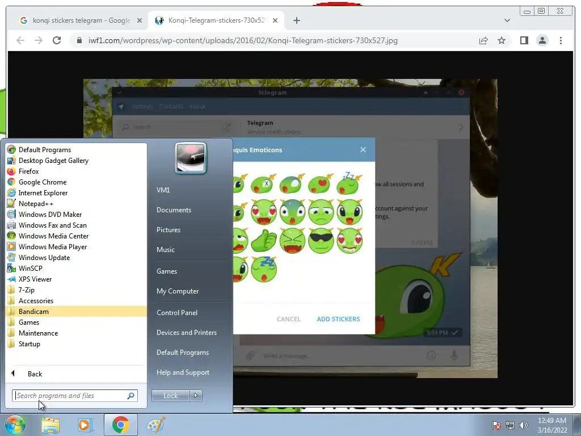Open Default Programs in programs list
This screenshot has height=436, width=581.
44,150
